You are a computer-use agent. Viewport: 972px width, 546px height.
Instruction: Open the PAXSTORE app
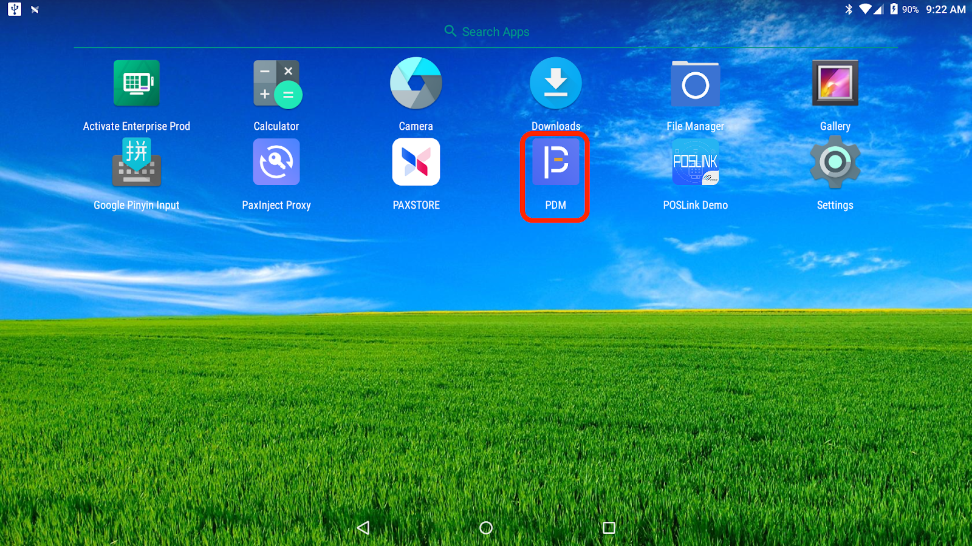click(416, 162)
